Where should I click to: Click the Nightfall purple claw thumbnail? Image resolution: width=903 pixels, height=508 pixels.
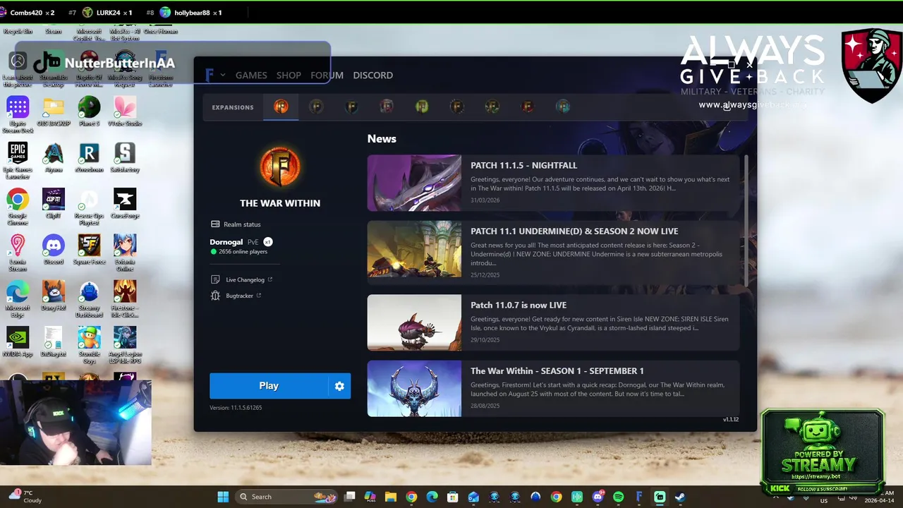(x=414, y=183)
